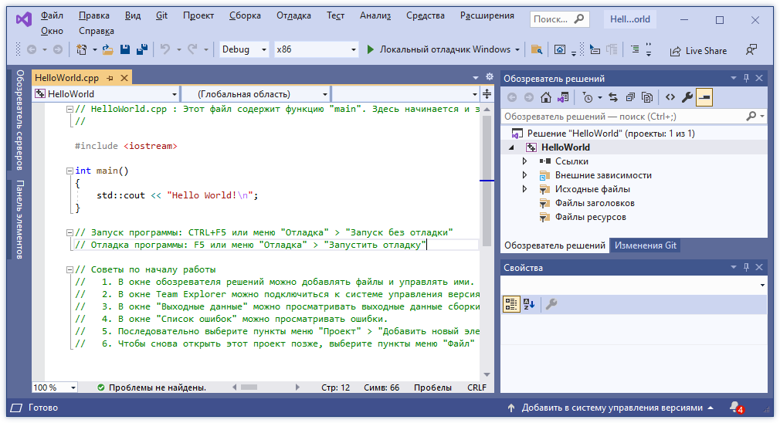Expand the Исходные файлы folder node
Image resolution: width=780 pixels, height=423 pixels.
[524, 189]
